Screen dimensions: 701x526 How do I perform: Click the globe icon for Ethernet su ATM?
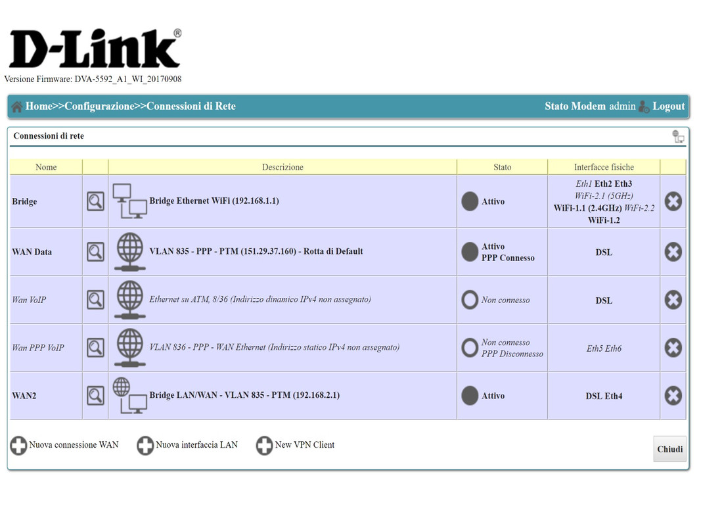(x=129, y=300)
